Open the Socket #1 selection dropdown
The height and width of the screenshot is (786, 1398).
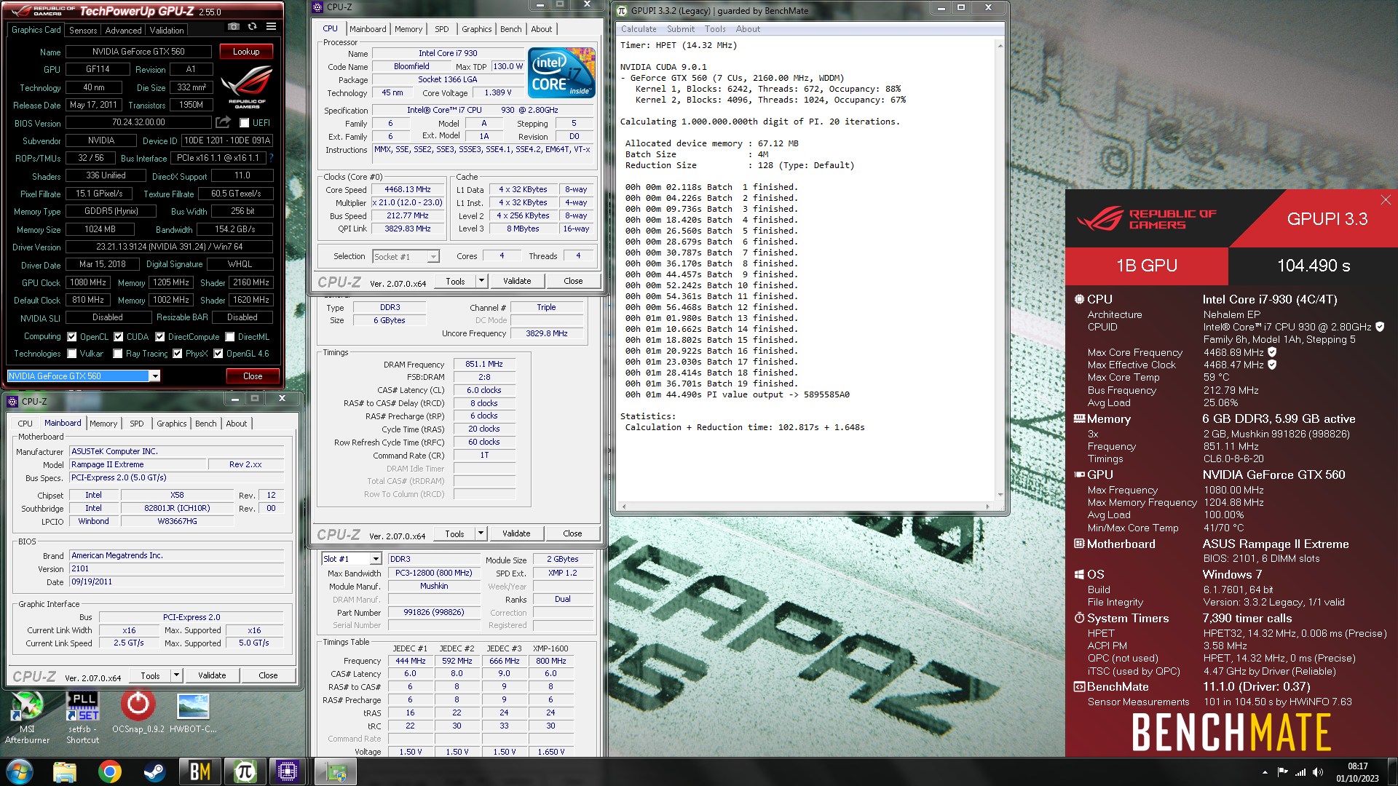coord(433,256)
